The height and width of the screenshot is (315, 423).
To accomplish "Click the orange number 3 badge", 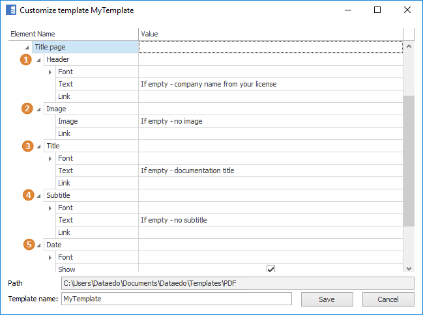I will click(27, 146).
